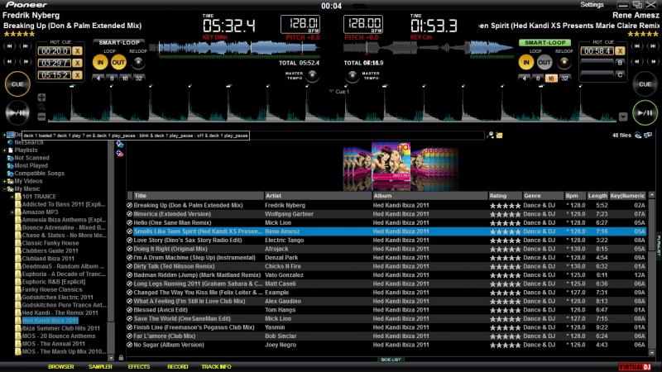The height and width of the screenshot is (372, 662).
Task: Delete hot cue 00:20.0 on left deck
Action: click(77, 51)
